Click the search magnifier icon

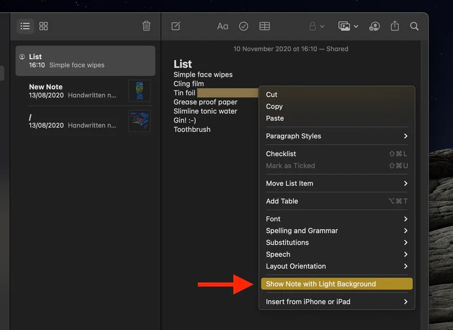[x=414, y=26]
